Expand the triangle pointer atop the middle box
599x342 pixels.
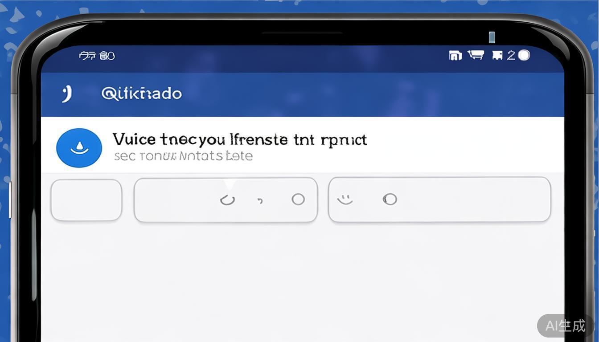[230, 184]
